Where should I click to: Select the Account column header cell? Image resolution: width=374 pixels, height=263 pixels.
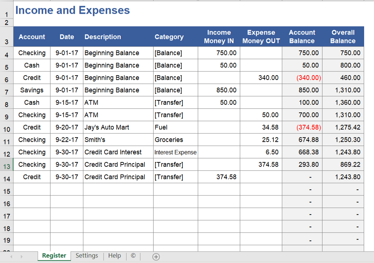(x=32, y=36)
